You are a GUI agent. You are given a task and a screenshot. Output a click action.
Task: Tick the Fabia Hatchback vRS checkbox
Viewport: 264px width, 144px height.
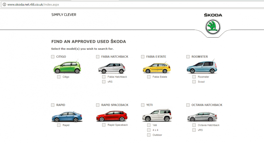tap(104, 81)
